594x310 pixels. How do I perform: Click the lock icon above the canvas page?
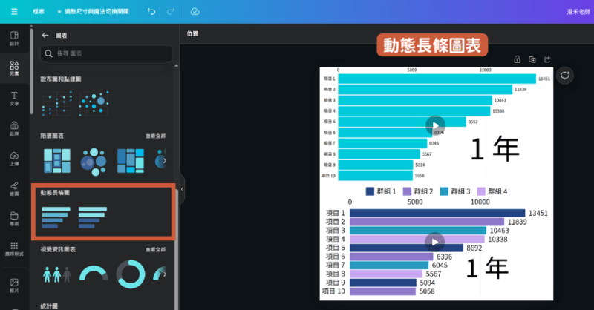[x=517, y=59]
